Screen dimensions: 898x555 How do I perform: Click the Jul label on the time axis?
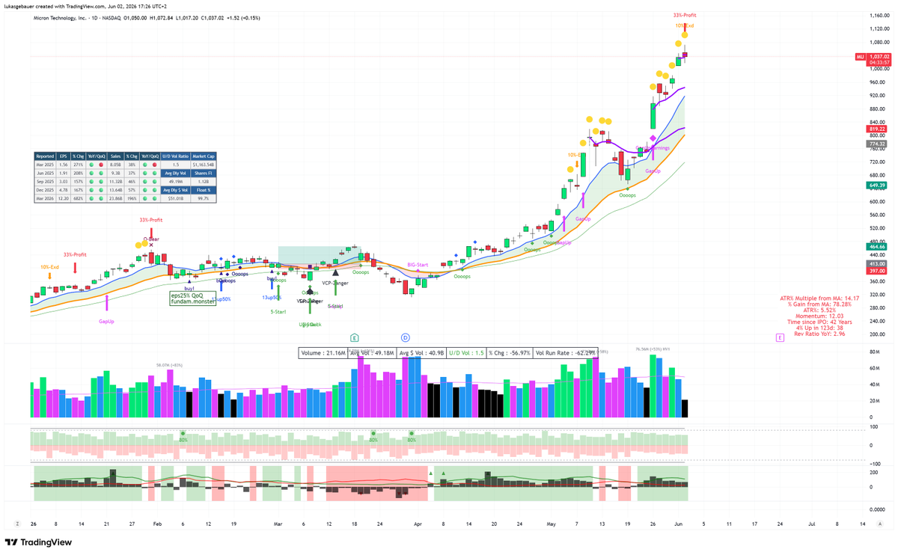pos(812,525)
